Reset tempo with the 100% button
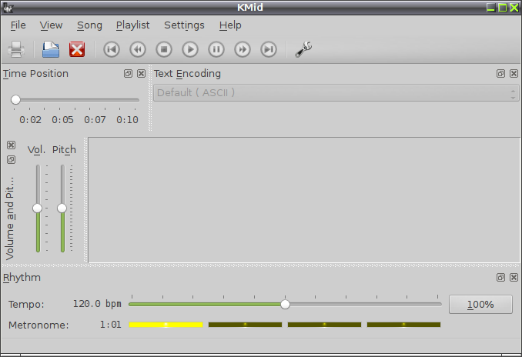 480,305
